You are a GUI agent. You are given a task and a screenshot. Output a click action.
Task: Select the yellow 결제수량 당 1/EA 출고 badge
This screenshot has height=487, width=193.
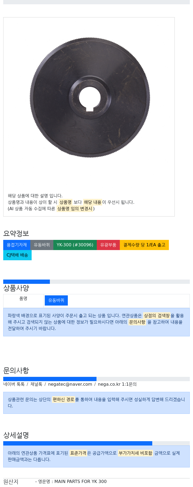coord(144,245)
